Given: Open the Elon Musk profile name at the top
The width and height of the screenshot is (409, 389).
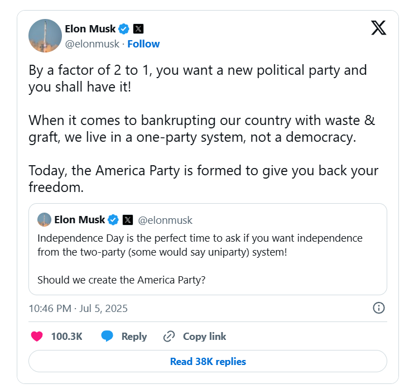Looking at the screenshot, I should point(89,28).
